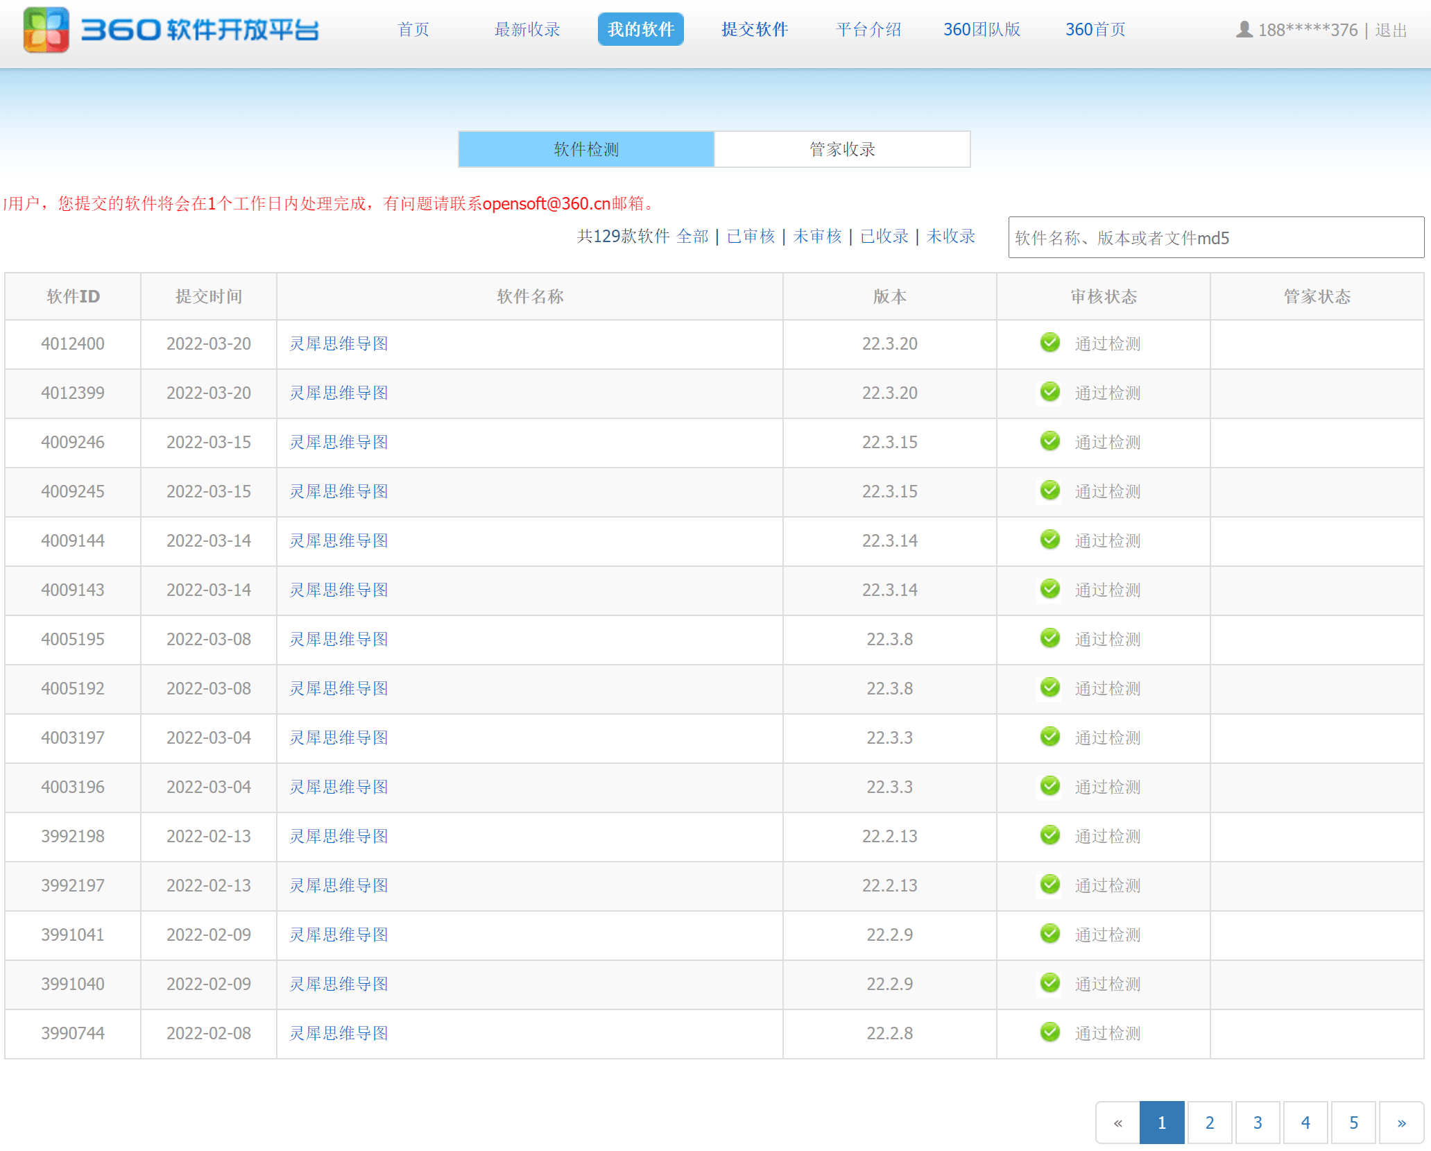
Task: Click the opensoft@360.cn email text
Action: tap(547, 203)
